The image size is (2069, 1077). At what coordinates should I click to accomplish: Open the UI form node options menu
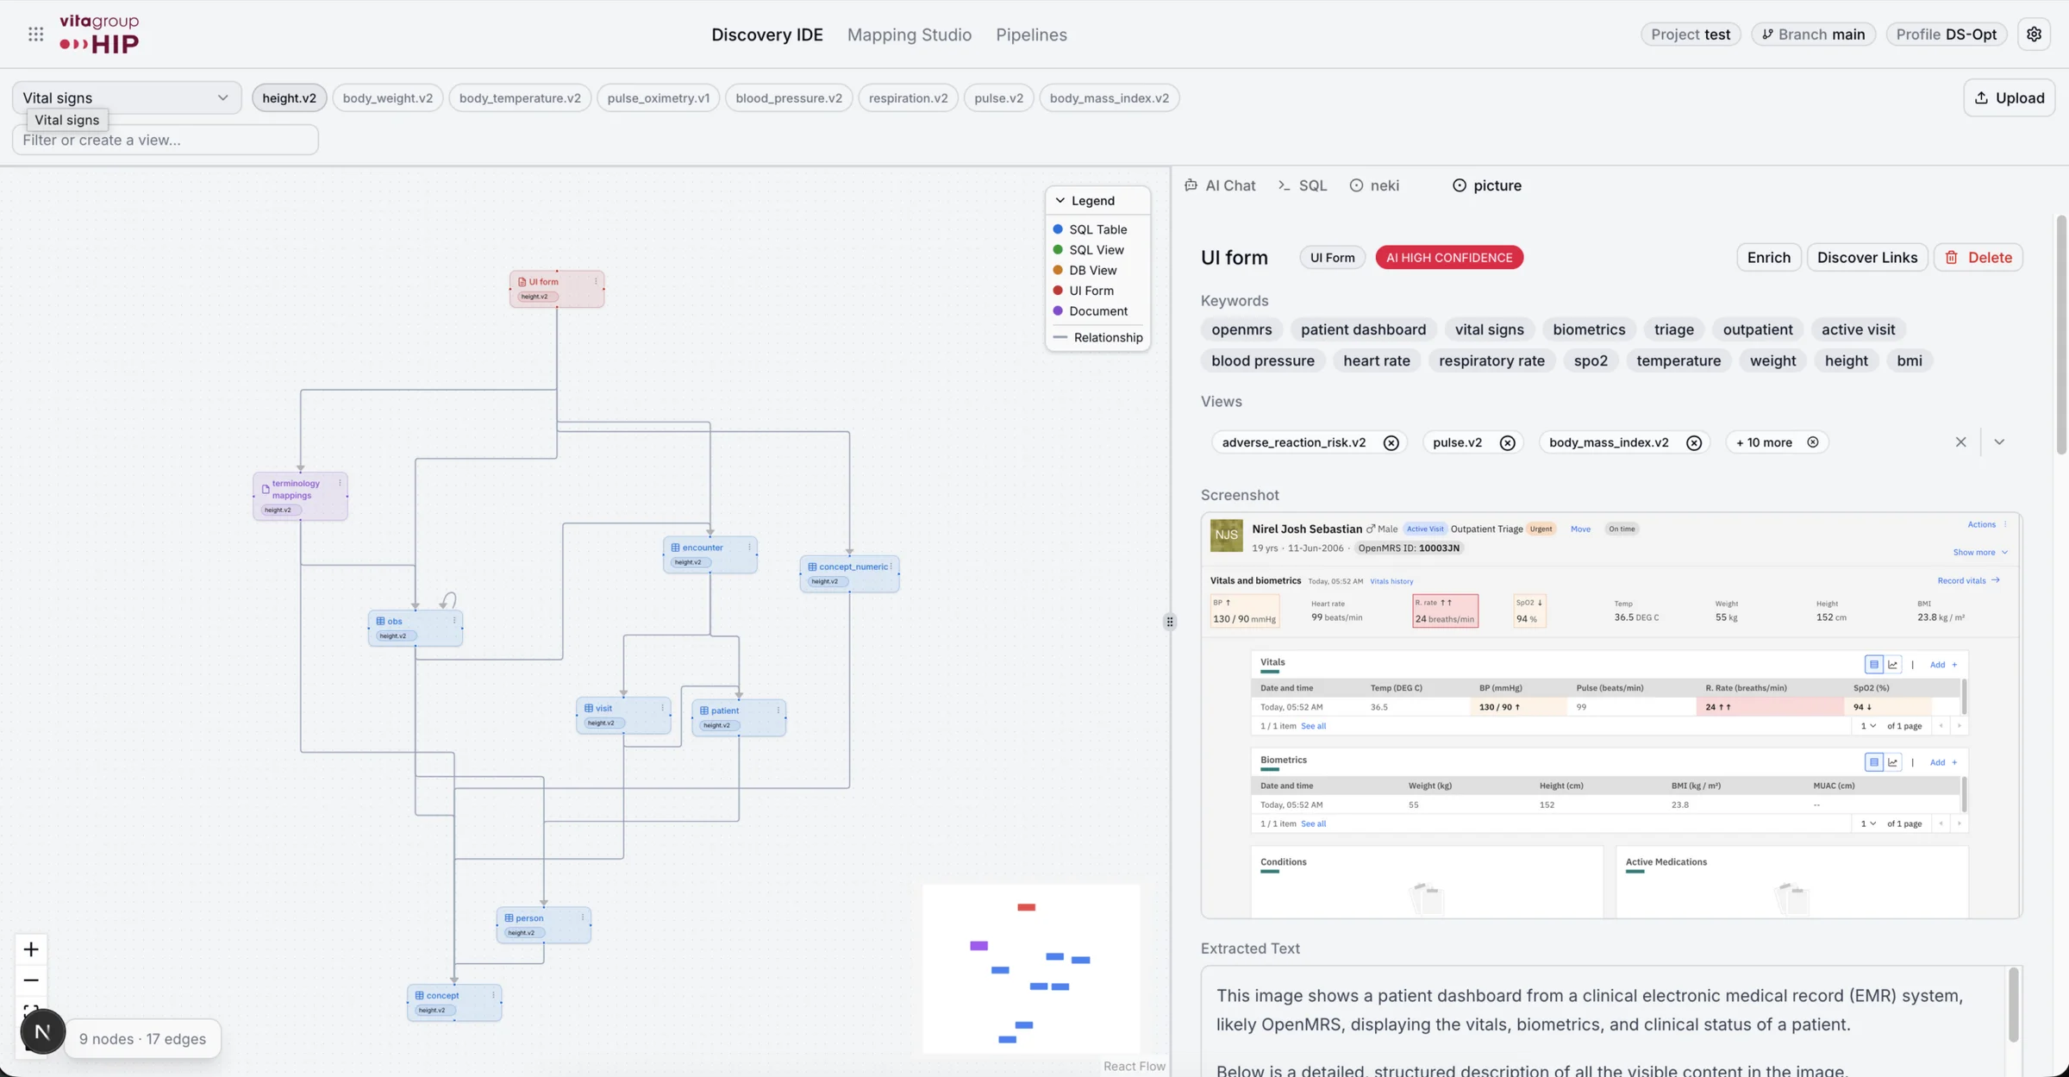point(596,282)
